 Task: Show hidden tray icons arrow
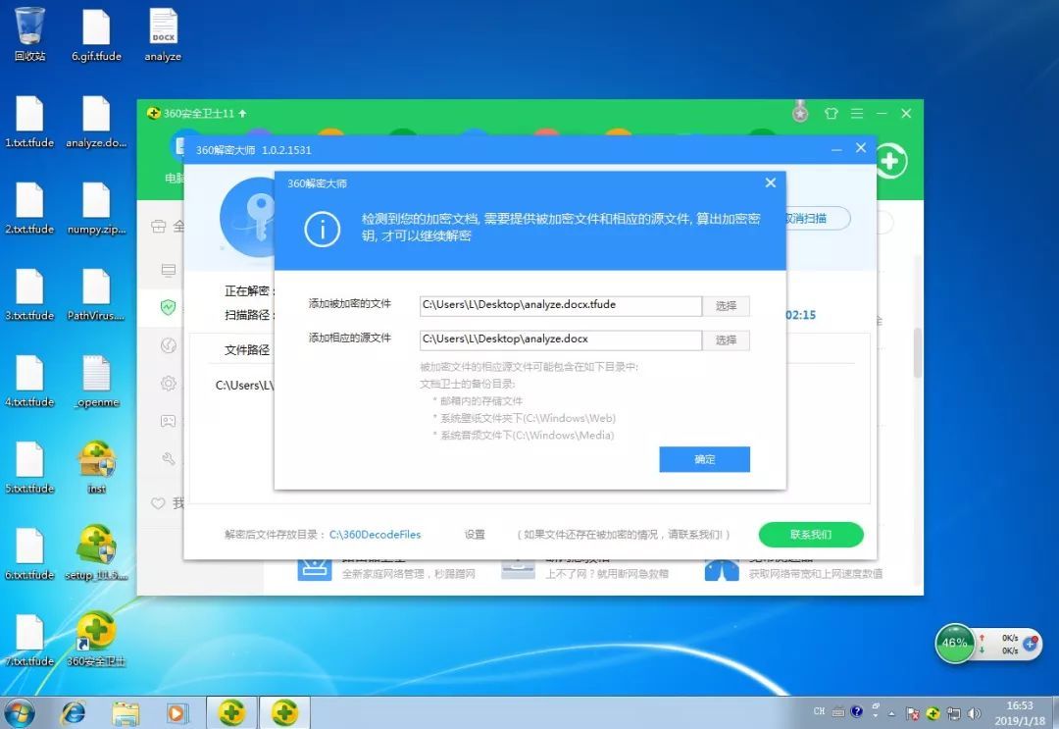(x=891, y=713)
